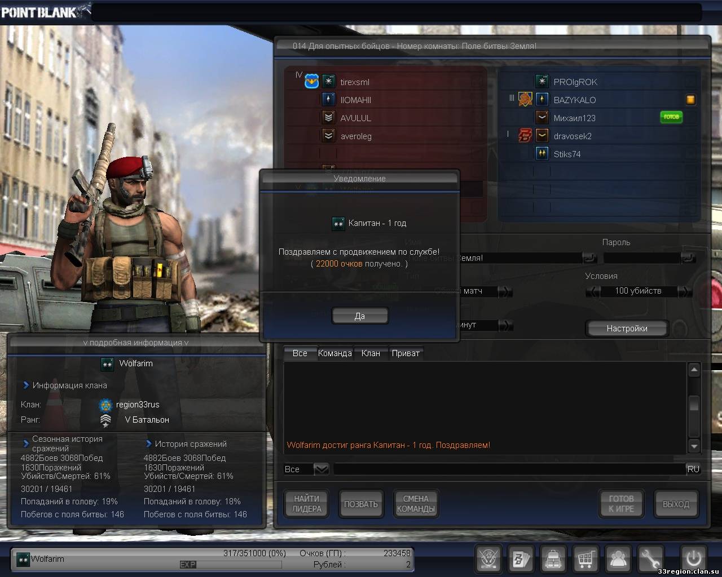
Task: Click BAZYKALO's orange clan emblem
Action: click(x=525, y=100)
